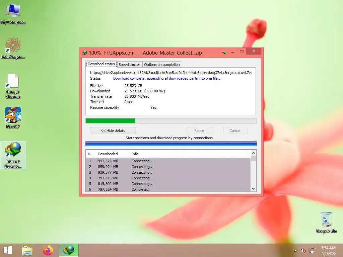The height and width of the screenshot is (257, 343).
Task: Click the Transfer rate 26.833 MB/sec value
Action: (137, 96)
